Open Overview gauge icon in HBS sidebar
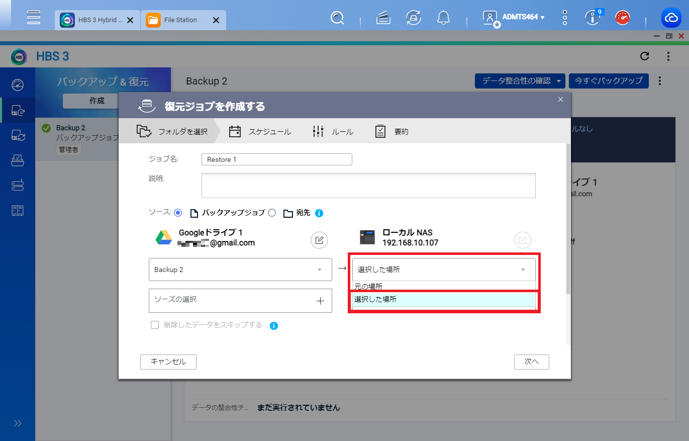 pos(18,84)
